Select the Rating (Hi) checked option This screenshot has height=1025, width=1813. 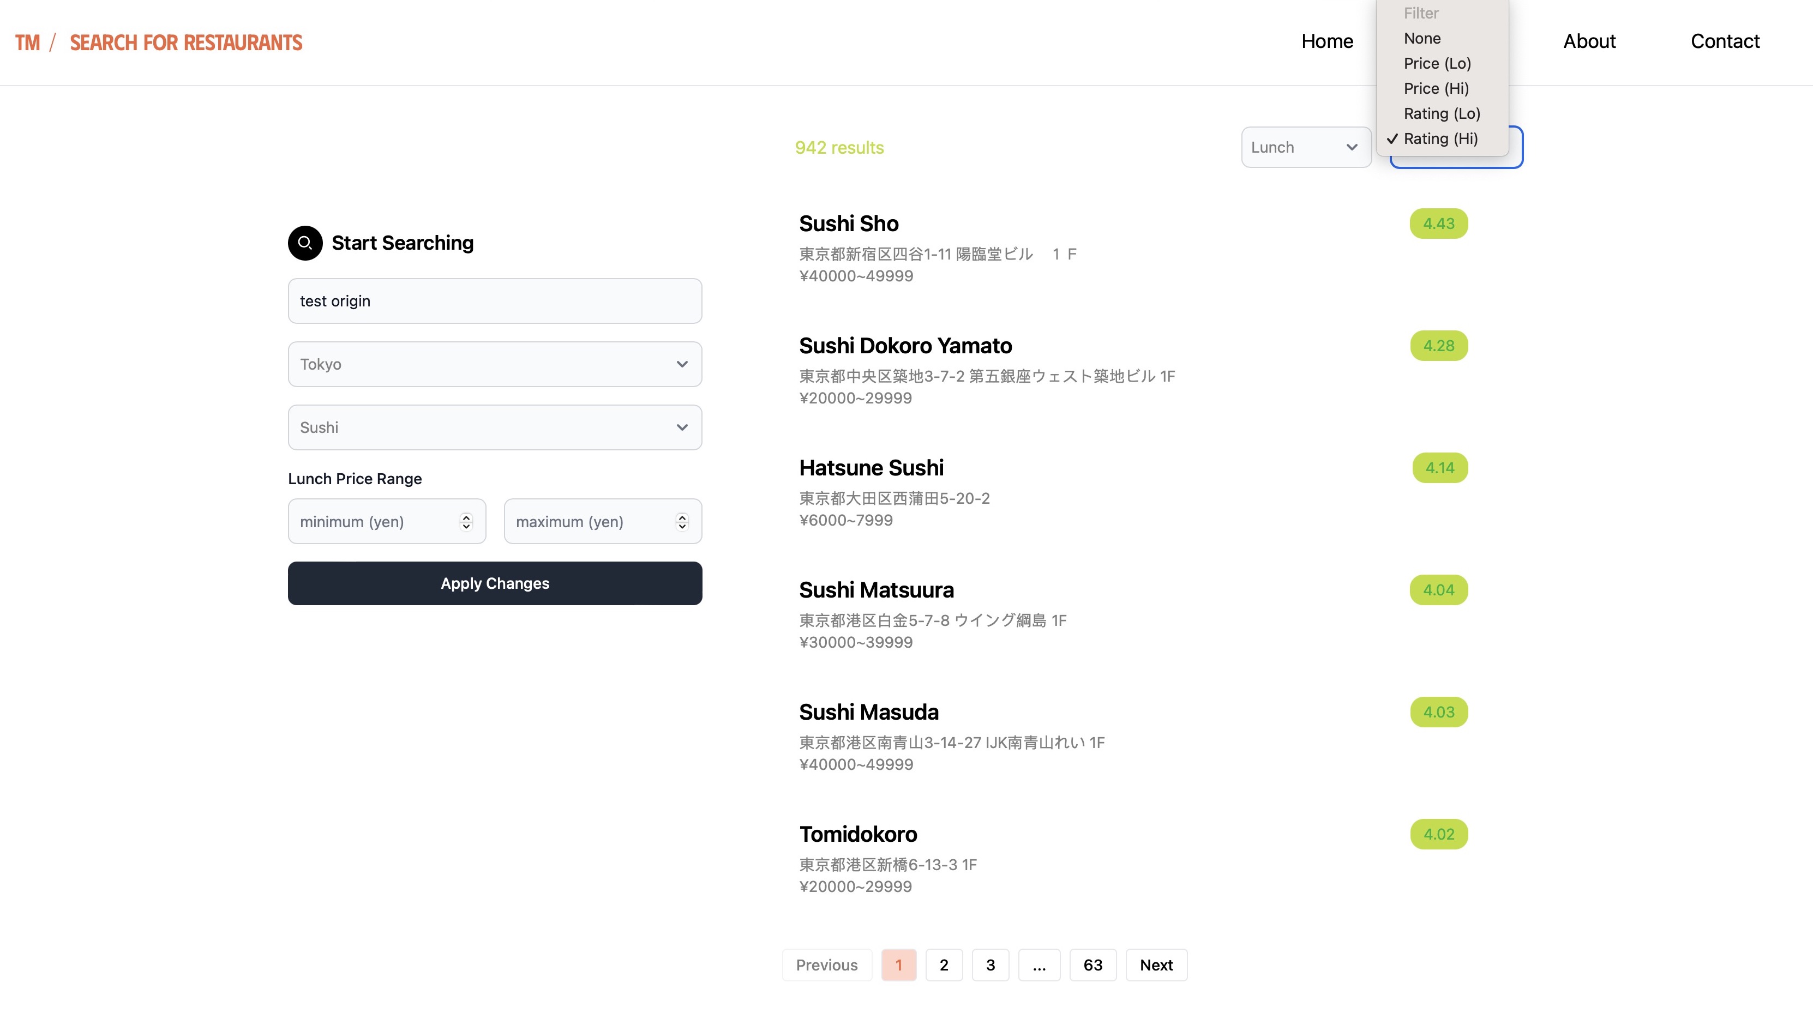click(1440, 138)
